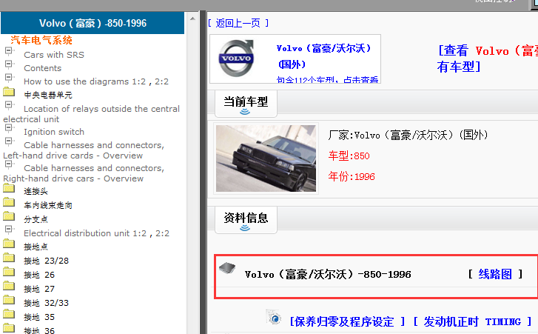Open the 接地 27 folder icon

point(9,287)
